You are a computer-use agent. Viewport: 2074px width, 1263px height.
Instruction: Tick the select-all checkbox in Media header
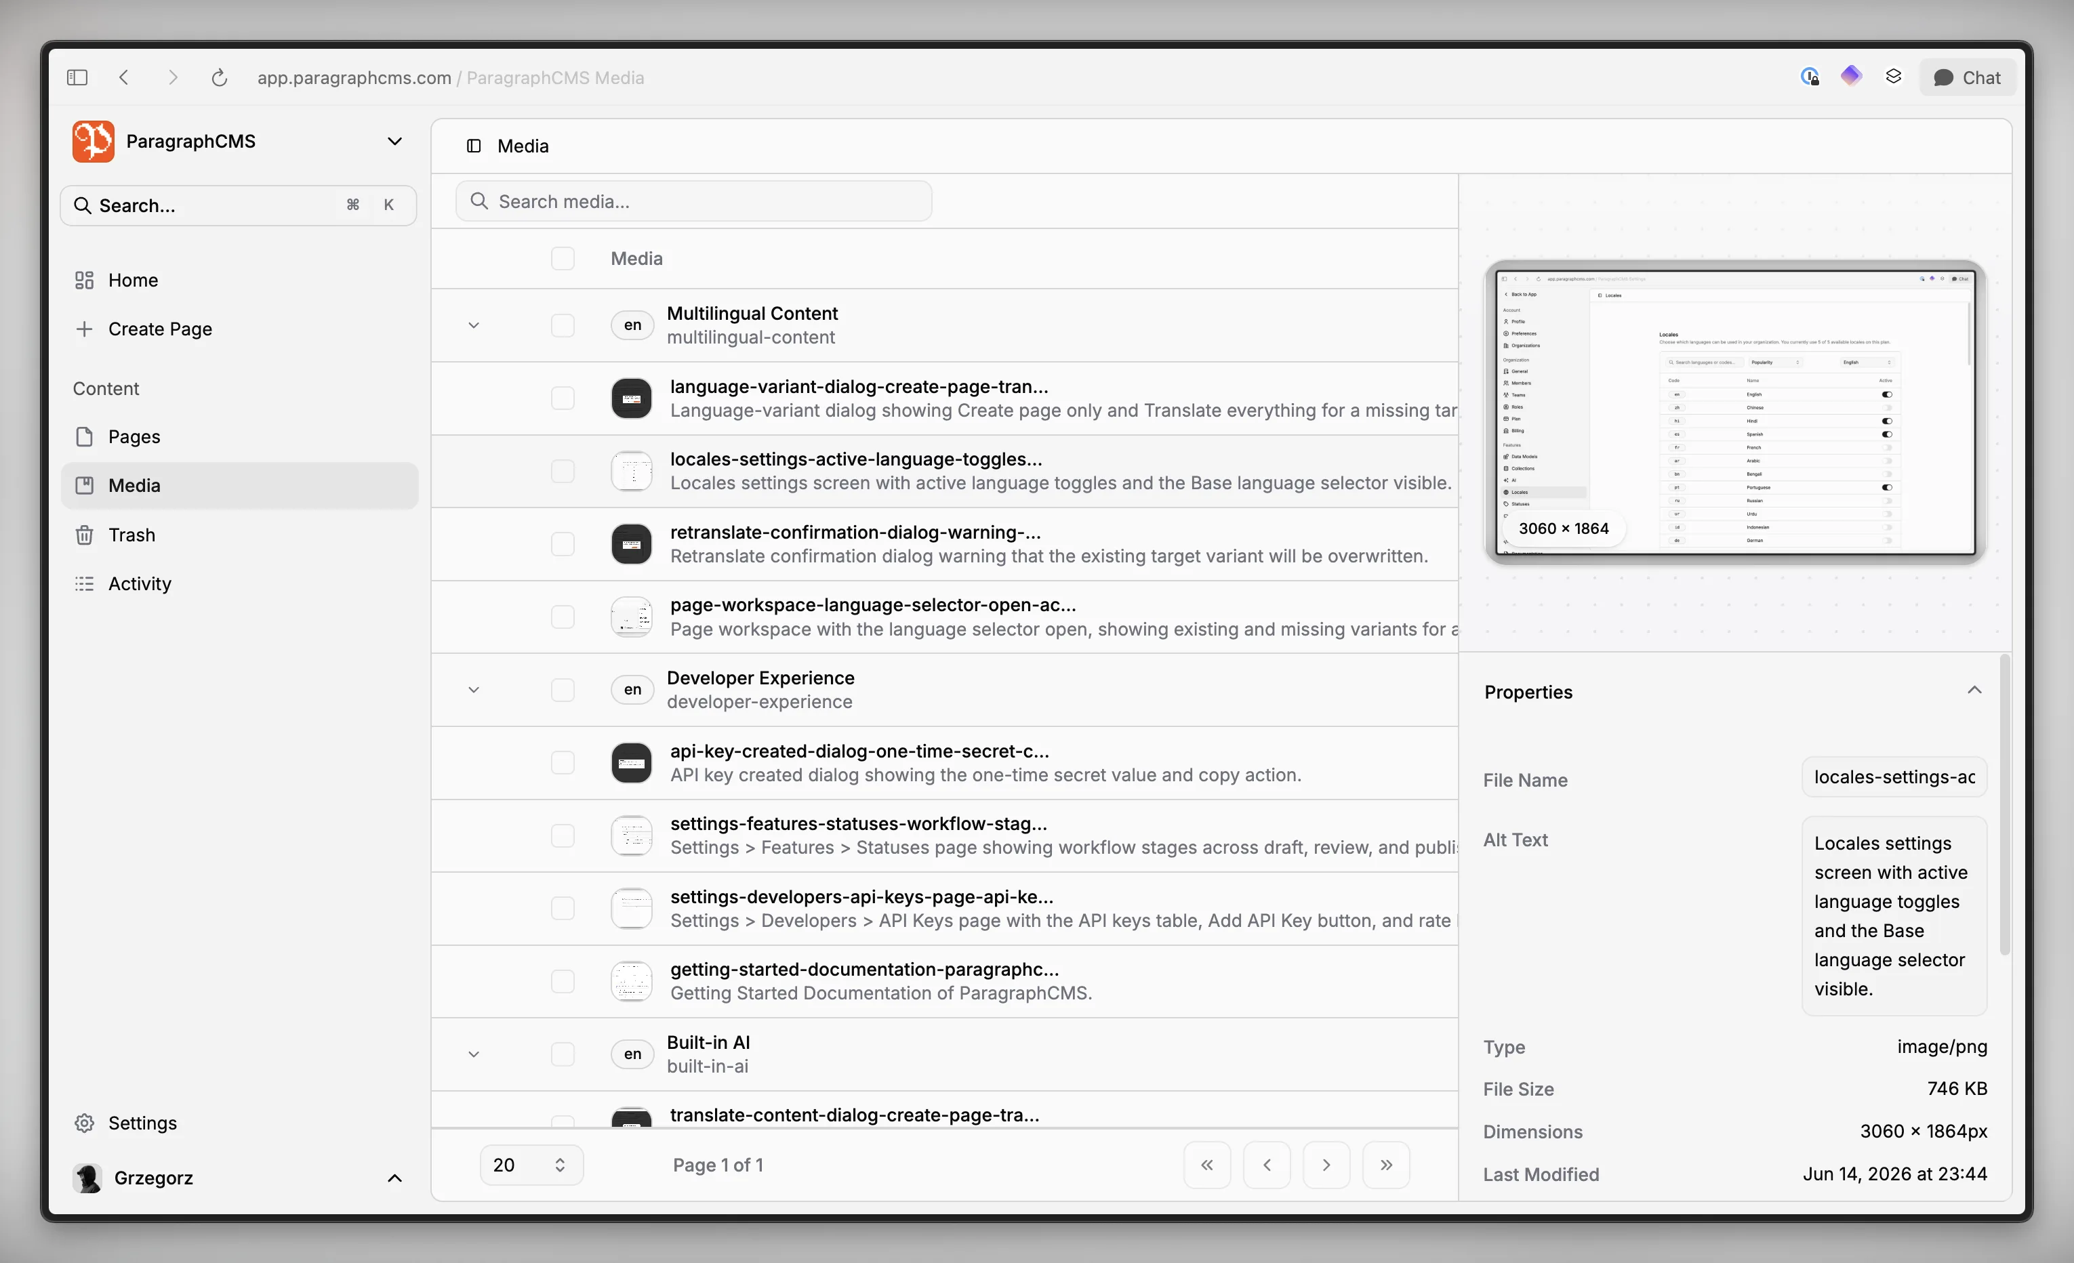(x=563, y=258)
